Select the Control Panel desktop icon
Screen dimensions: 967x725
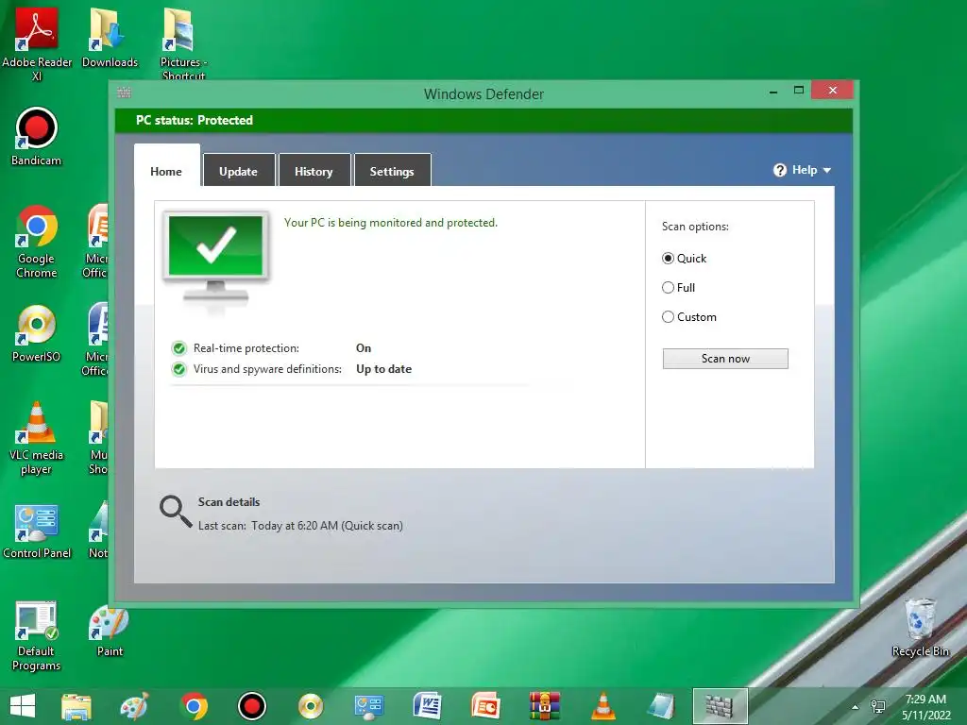[37, 531]
